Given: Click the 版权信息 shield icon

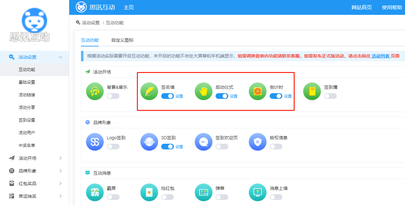Looking at the screenshot, I should tap(258, 142).
